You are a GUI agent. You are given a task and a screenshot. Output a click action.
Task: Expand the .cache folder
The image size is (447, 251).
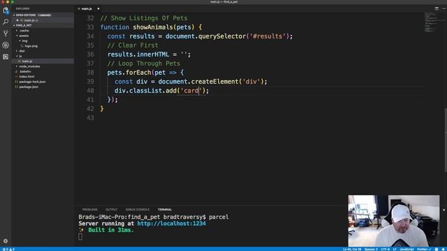pos(24,31)
